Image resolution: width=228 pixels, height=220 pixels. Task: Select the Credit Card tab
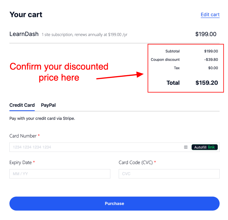click(22, 105)
